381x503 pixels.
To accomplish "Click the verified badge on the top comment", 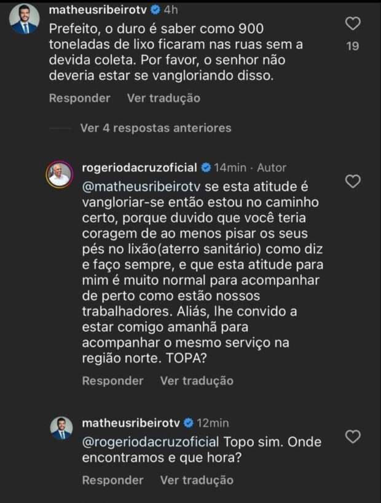I will pos(157,10).
